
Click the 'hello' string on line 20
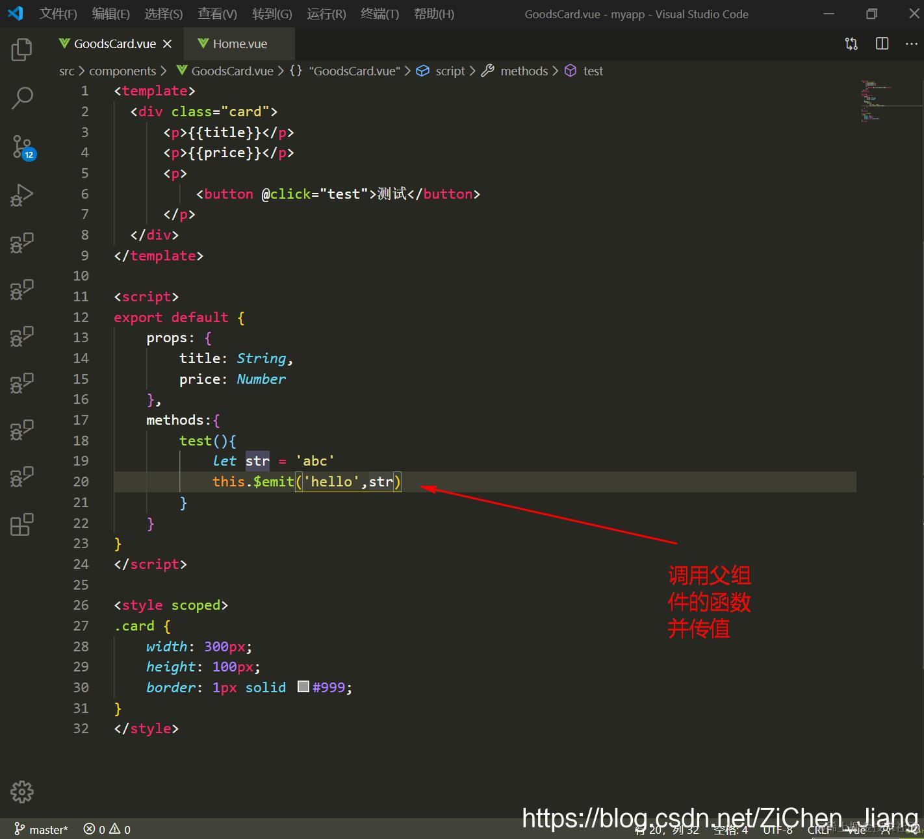coord(332,482)
